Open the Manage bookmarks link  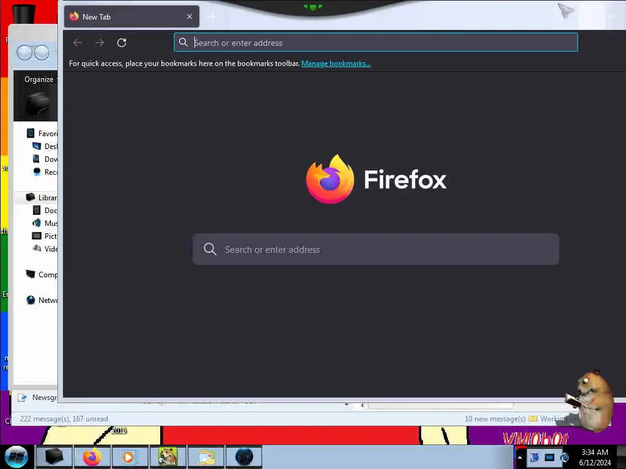pyautogui.click(x=336, y=64)
